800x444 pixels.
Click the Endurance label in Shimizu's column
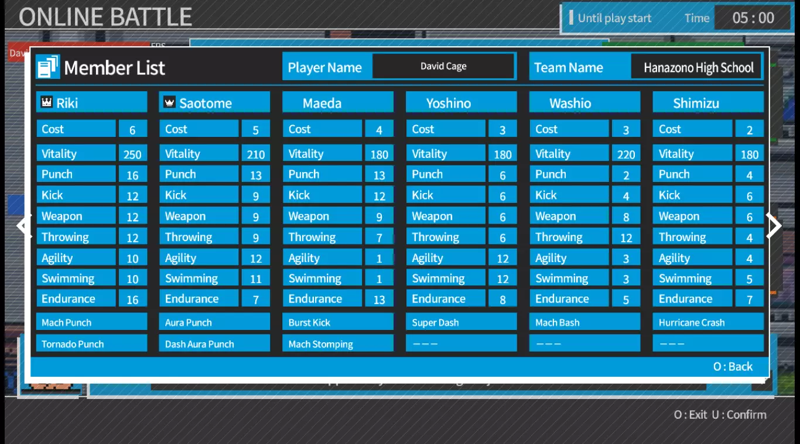[693, 299]
